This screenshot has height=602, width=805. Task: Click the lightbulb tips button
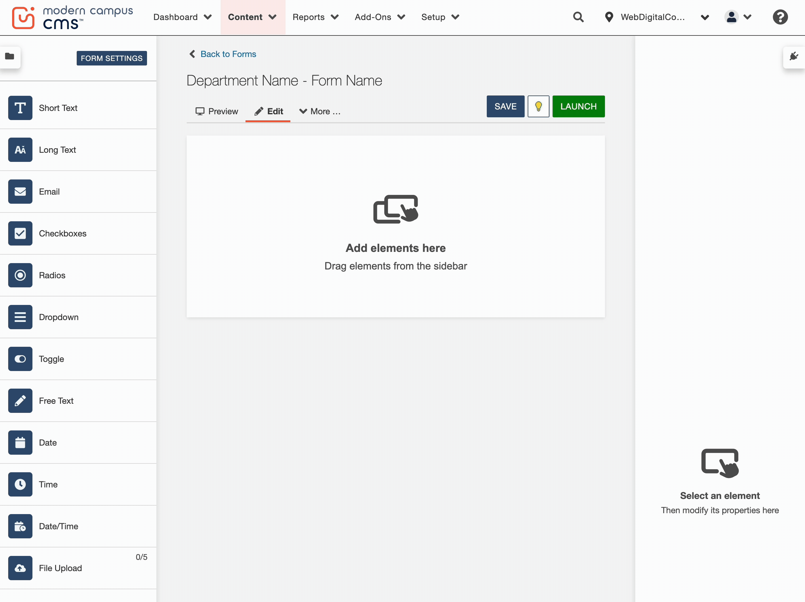(538, 107)
